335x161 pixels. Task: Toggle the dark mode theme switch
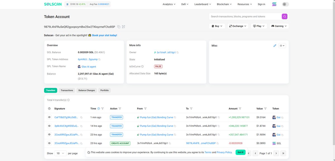(285, 4)
